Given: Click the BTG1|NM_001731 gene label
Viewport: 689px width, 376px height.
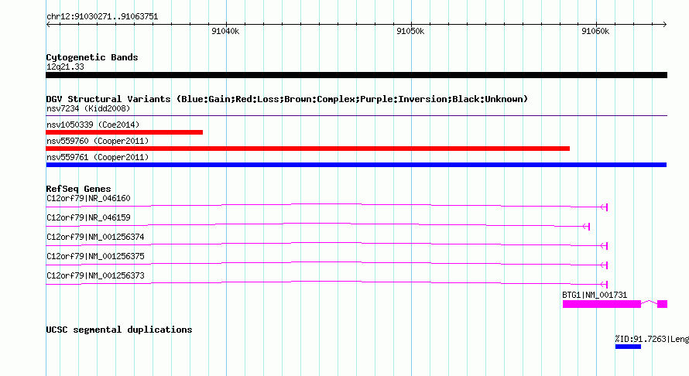Looking at the screenshot, I should tap(595, 296).
